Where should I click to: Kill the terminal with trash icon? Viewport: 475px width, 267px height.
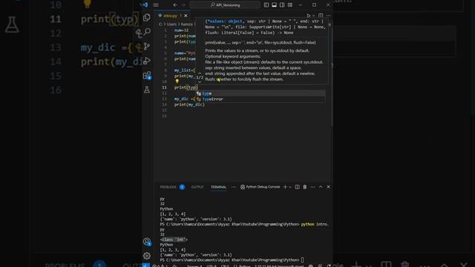(x=305, y=187)
